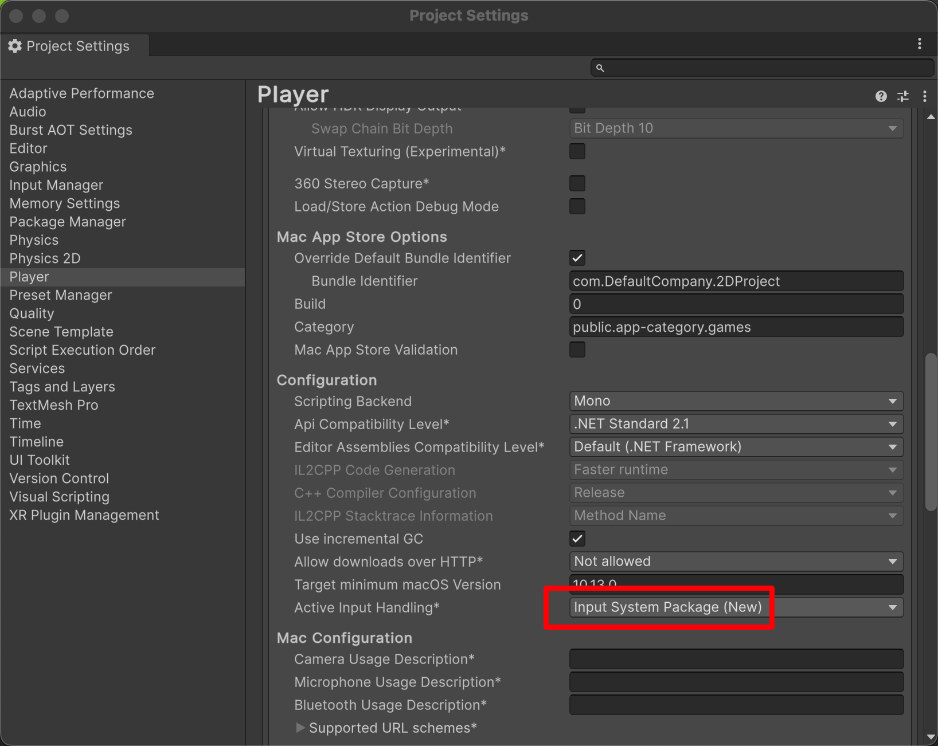Toggle Virtual Texturing (Experimental) checkbox
Image resolution: width=938 pixels, height=746 pixels.
coord(577,151)
